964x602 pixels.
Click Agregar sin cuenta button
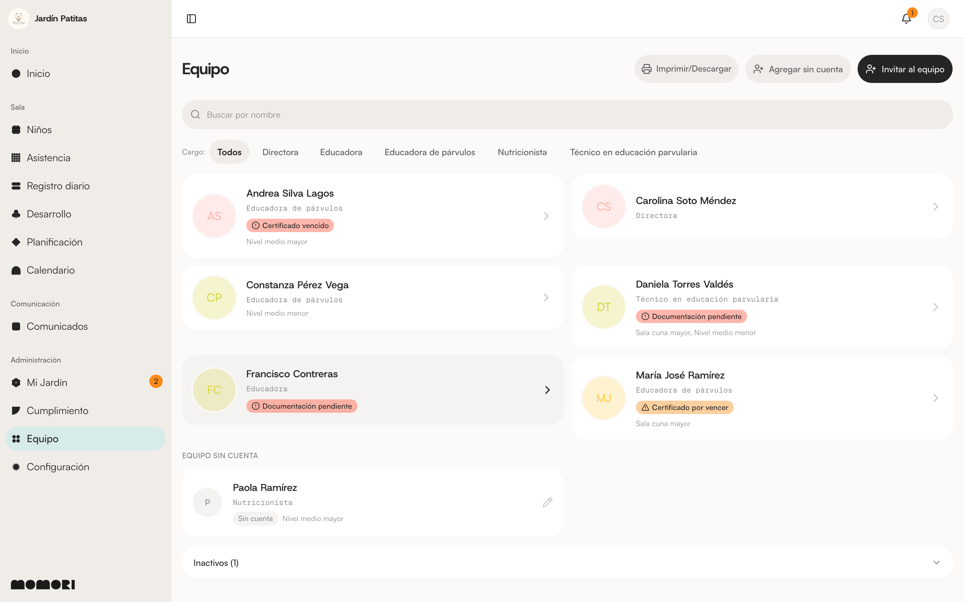(x=798, y=69)
